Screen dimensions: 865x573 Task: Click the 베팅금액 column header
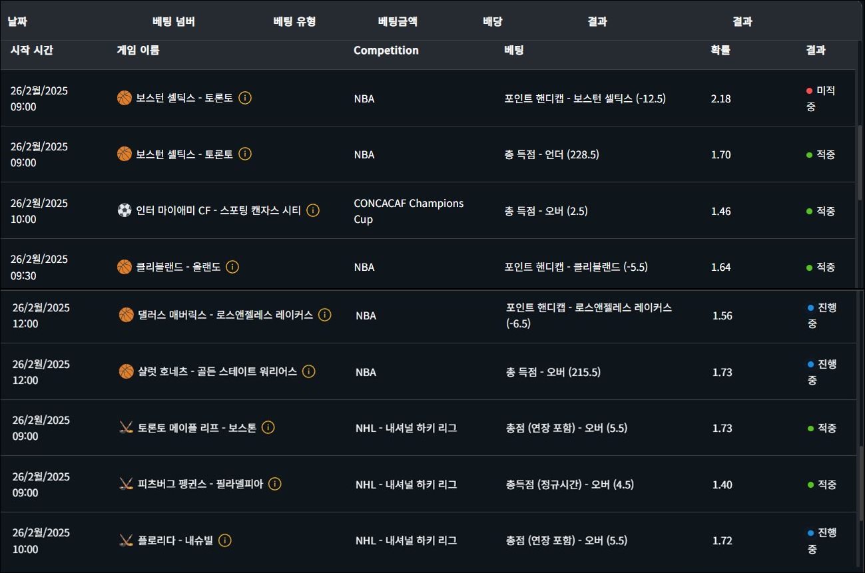click(x=398, y=21)
